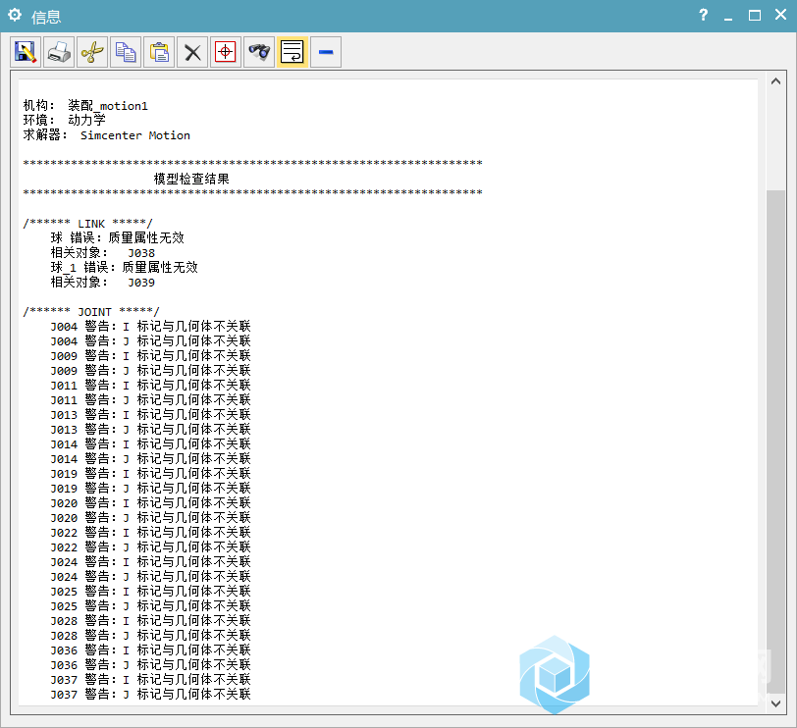The width and height of the screenshot is (797, 728).
Task: Click the '/****** LINK *****/' section line
Action: (x=87, y=224)
